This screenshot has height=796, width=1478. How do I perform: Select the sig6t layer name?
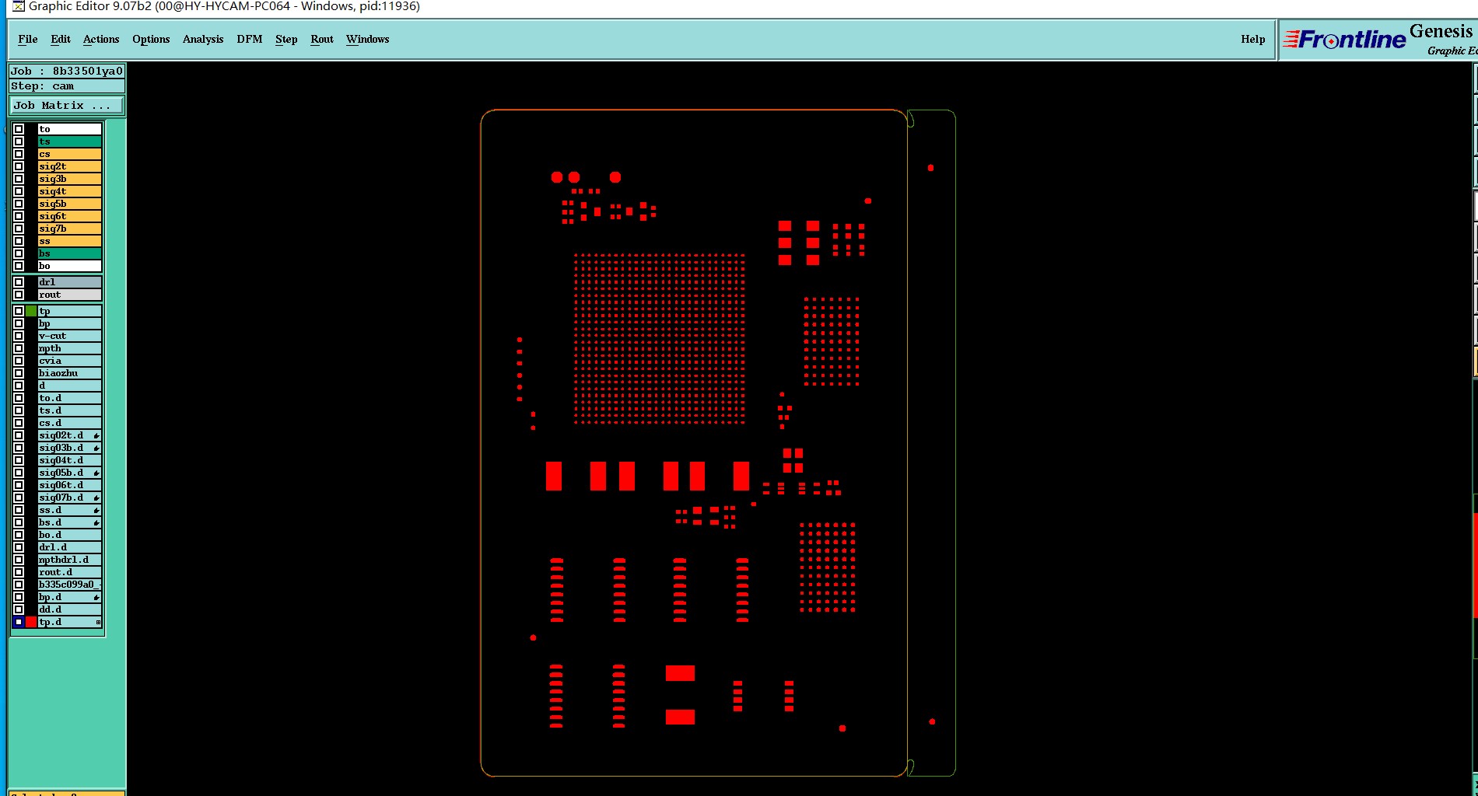[70, 216]
